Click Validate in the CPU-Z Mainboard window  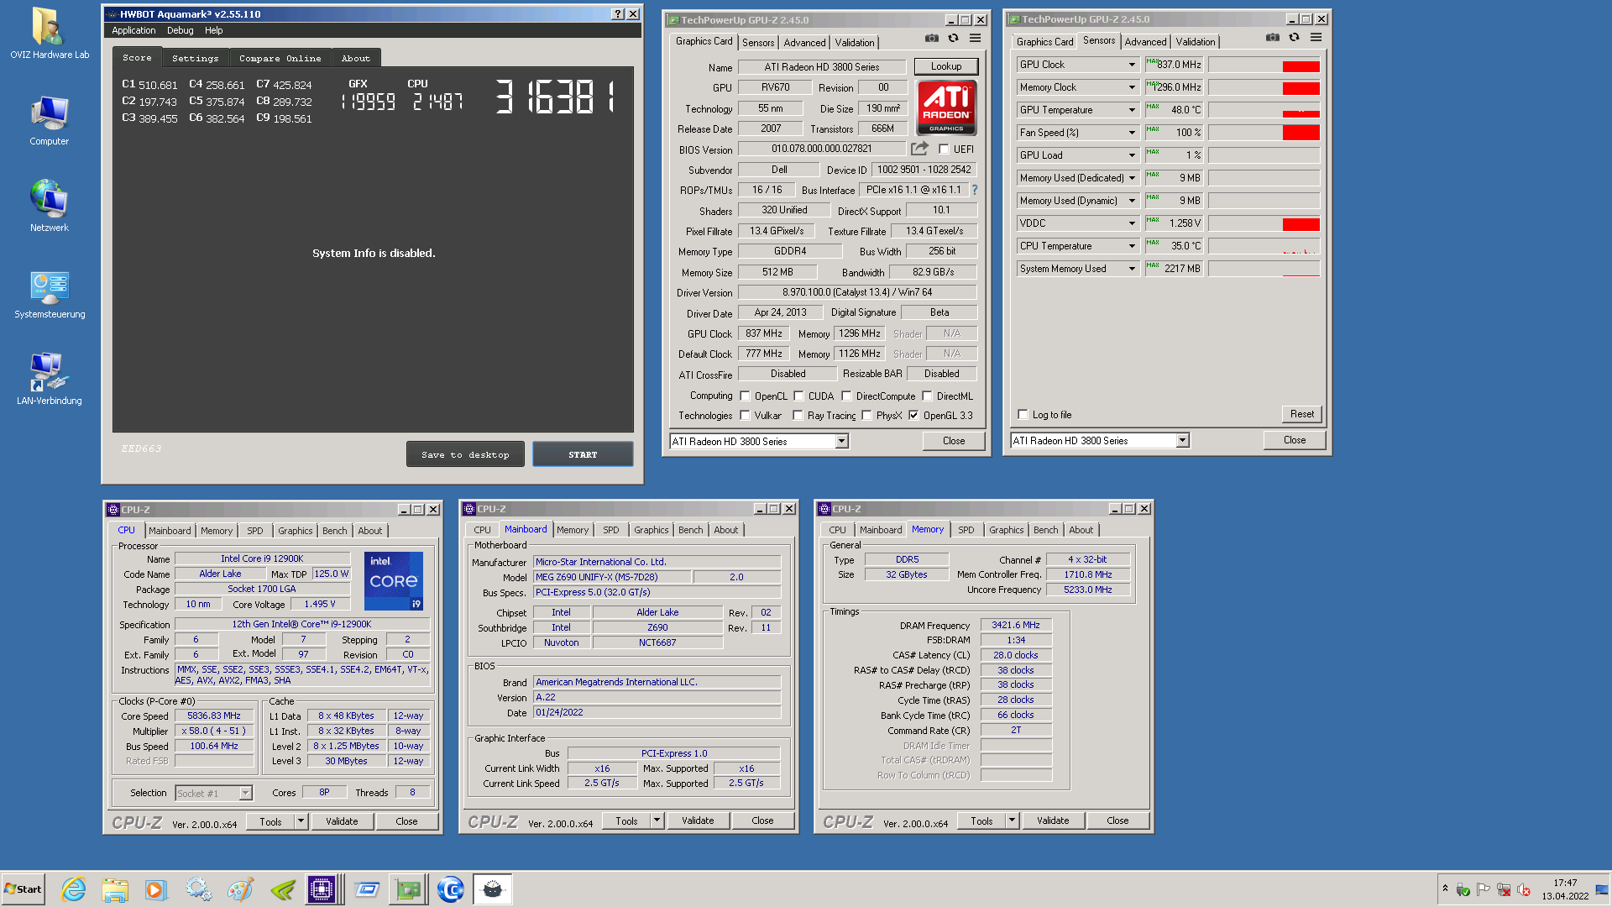pyautogui.click(x=698, y=820)
